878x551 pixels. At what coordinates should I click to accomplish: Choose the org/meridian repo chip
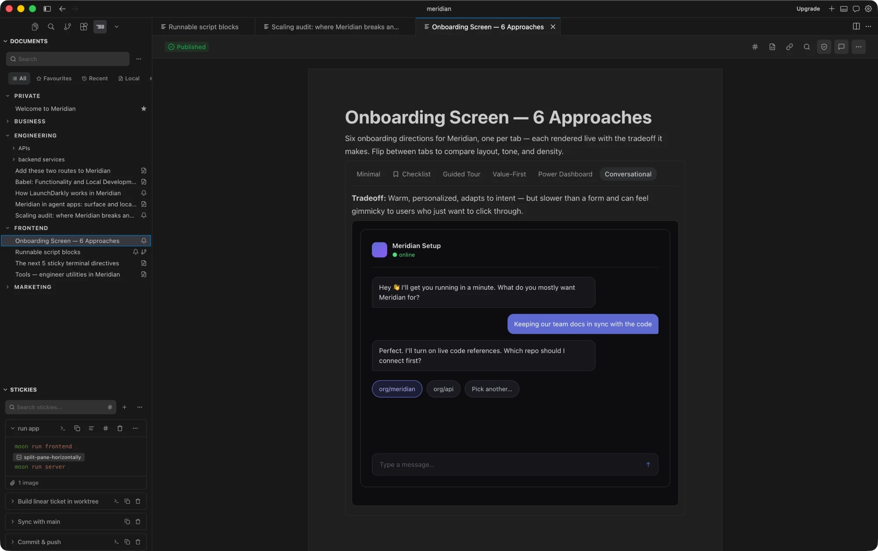397,389
